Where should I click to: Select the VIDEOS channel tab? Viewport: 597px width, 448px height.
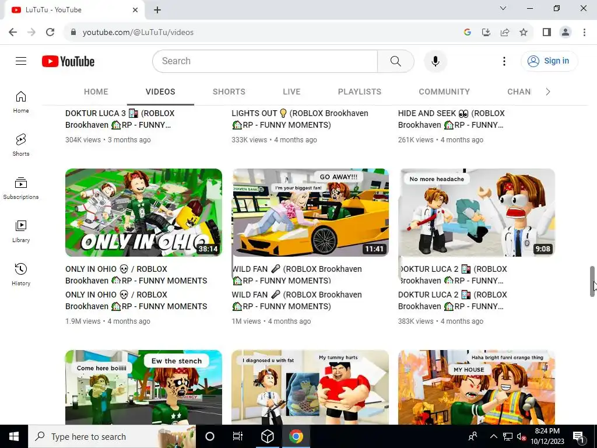[x=160, y=92]
